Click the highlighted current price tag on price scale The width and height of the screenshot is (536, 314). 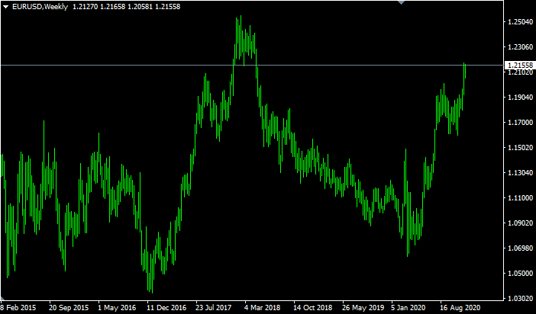[520, 66]
